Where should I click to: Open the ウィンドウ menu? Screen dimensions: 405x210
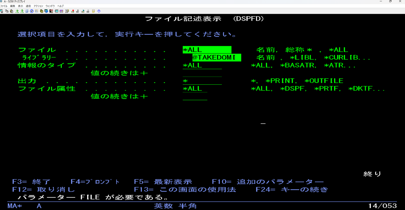click(50, 6)
